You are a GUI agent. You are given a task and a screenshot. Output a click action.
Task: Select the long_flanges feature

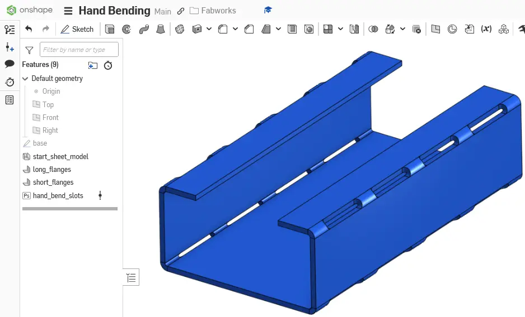[x=51, y=170]
